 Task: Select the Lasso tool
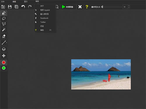(4, 19)
